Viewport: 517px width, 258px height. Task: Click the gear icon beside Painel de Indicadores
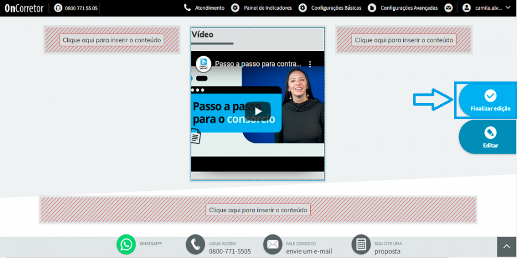point(235,8)
